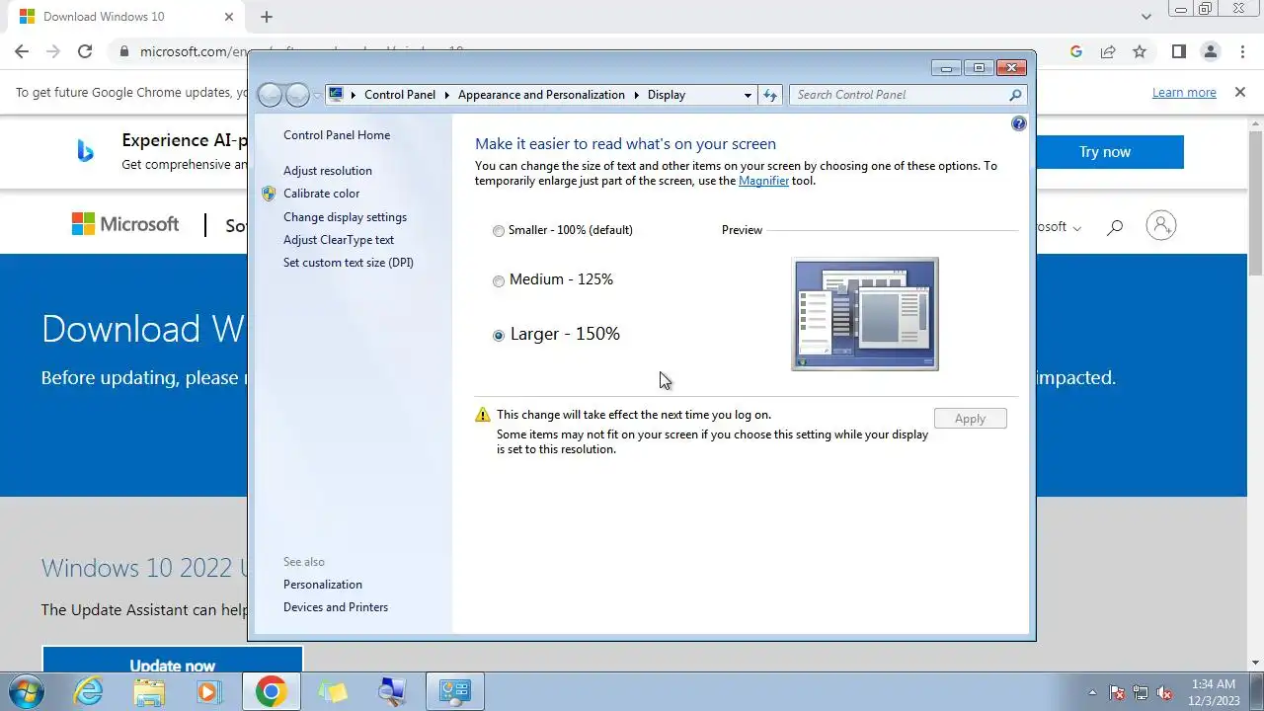Click the address bar refresh button
This screenshot has height=711, width=1264.
pyautogui.click(x=770, y=95)
